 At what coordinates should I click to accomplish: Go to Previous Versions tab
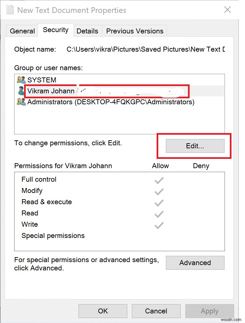(135, 31)
